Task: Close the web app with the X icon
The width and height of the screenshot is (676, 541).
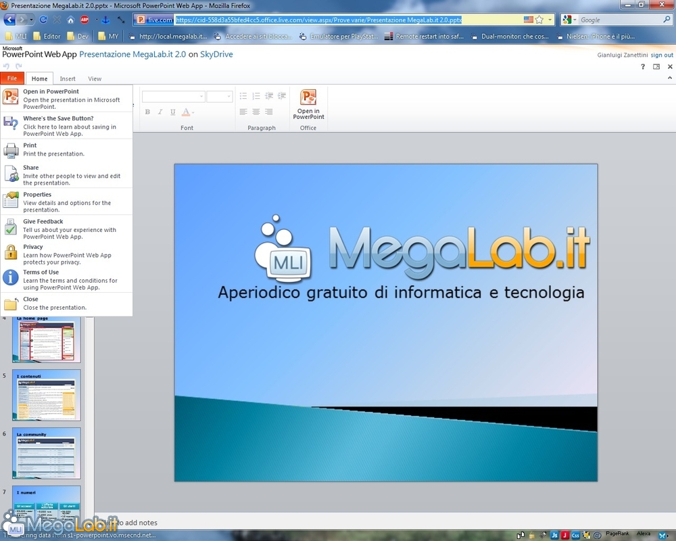Action: click(x=670, y=66)
